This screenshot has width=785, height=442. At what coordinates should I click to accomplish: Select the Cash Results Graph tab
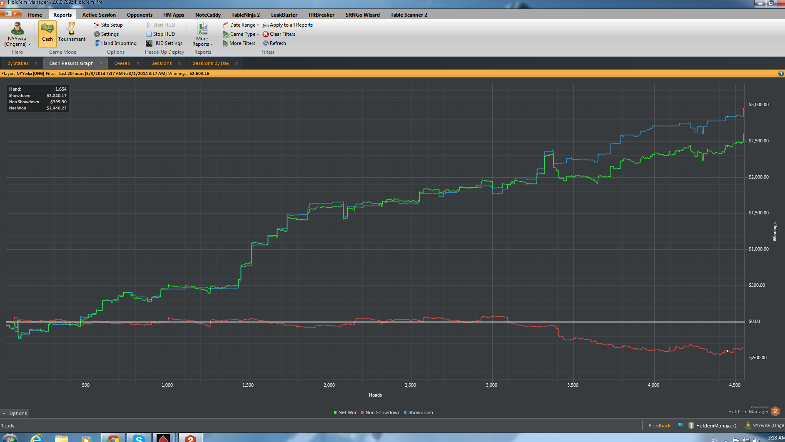[71, 63]
